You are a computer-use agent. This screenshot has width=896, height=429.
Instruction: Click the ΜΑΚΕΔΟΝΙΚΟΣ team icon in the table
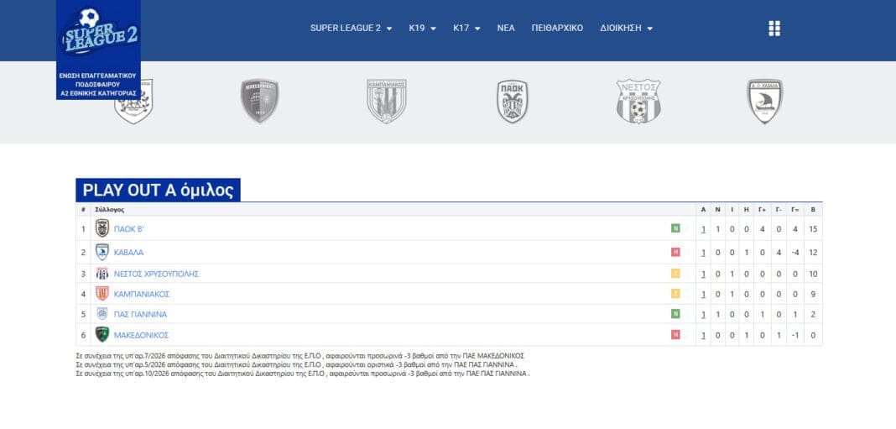click(x=102, y=334)
